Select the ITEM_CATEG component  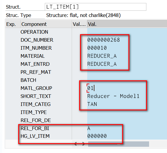36,104
